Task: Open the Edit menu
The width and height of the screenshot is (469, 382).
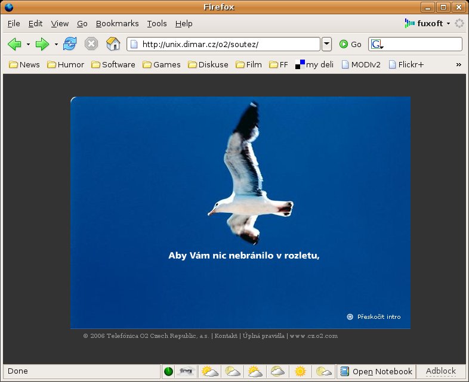Action: click(35, 24)
